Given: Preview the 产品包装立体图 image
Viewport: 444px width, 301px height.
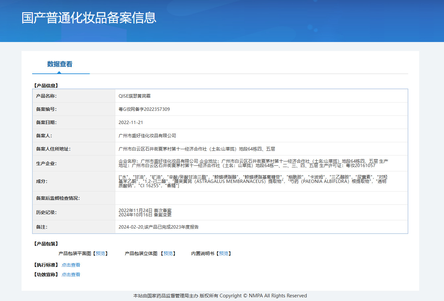Looking at the screenshot, I should 168,253.
